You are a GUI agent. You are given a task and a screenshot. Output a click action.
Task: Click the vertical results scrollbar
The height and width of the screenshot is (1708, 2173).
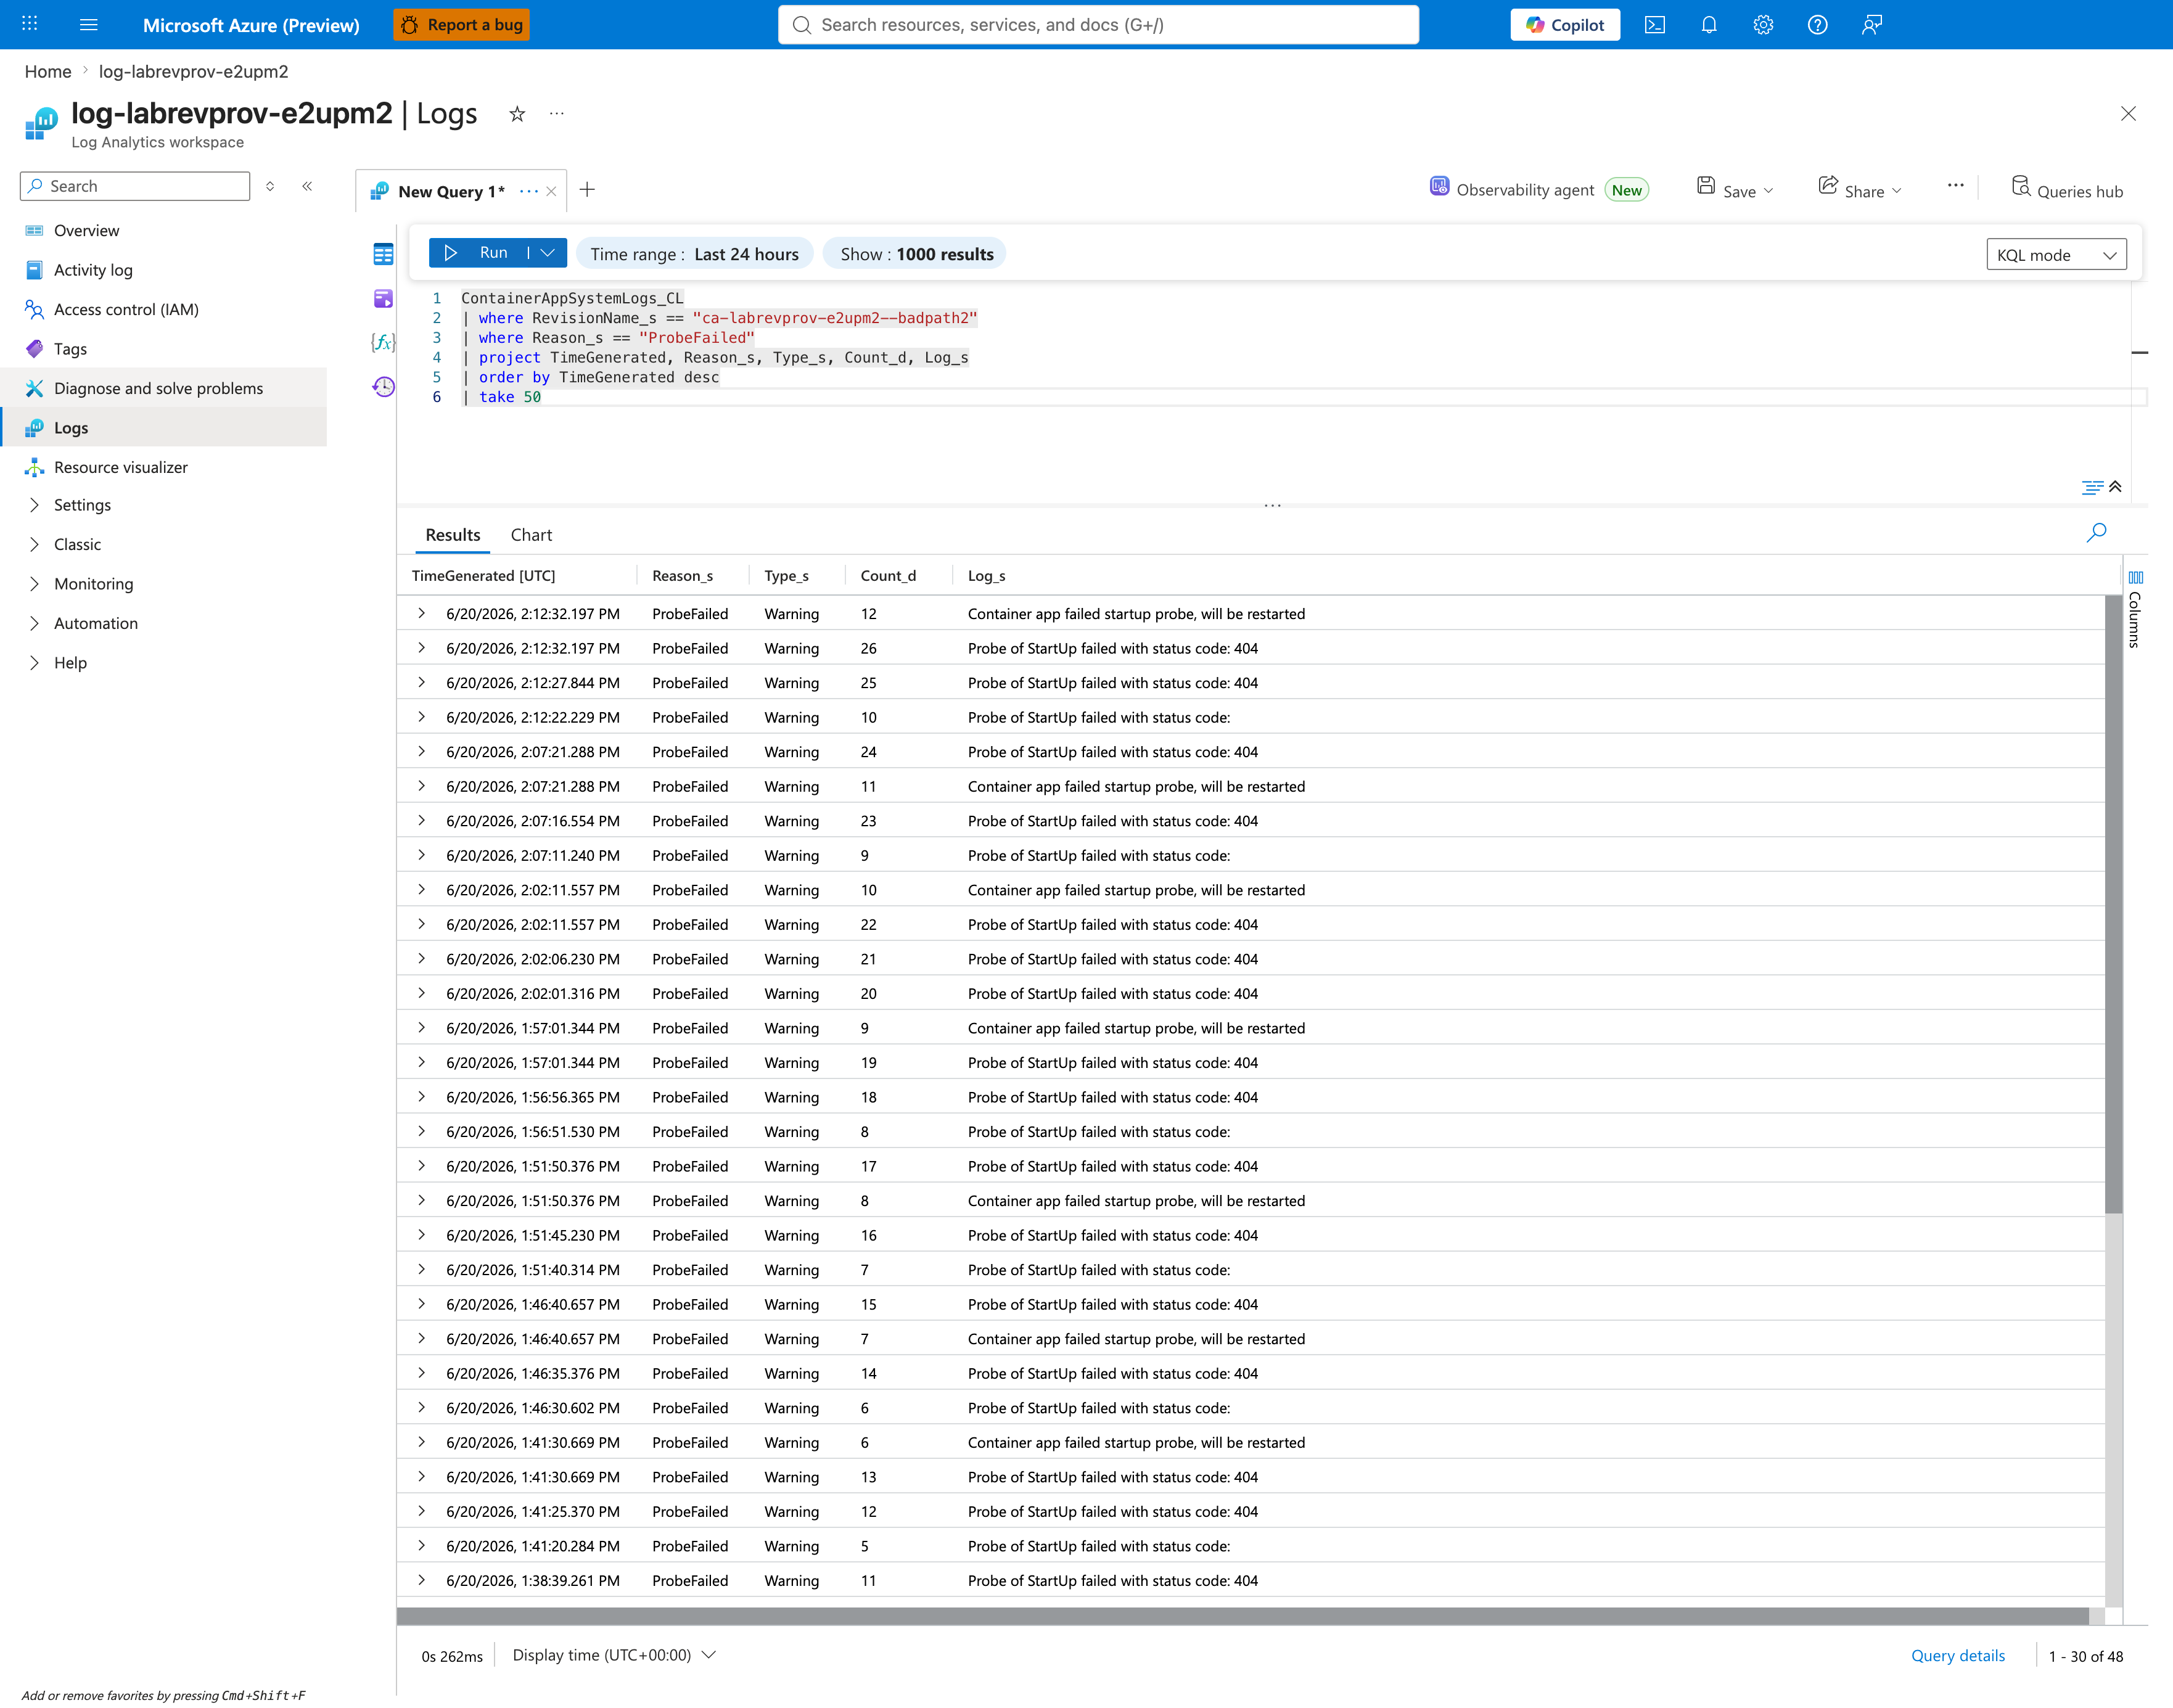(2113, 905)
